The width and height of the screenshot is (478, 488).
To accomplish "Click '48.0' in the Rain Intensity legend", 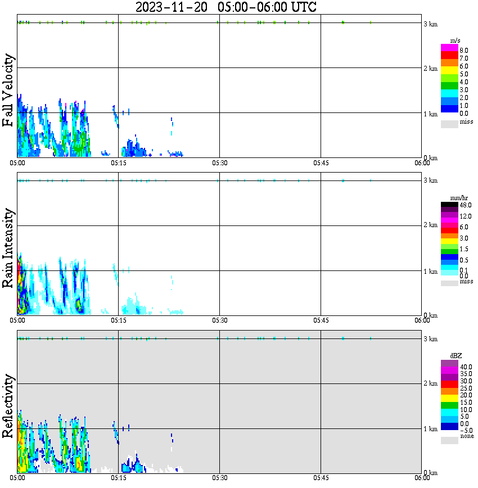I will click(466, 205).
